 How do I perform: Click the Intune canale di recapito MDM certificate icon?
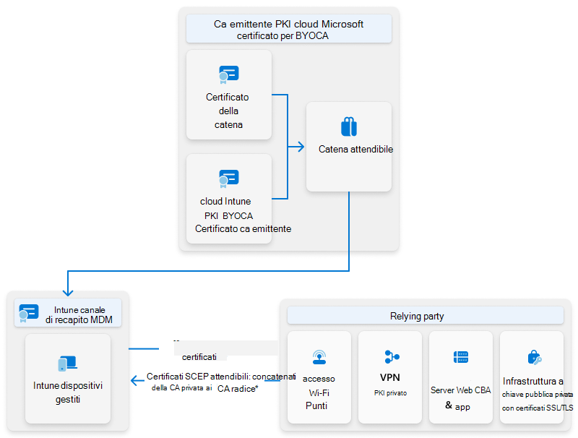pyautogui.click(x=28, y=313)
